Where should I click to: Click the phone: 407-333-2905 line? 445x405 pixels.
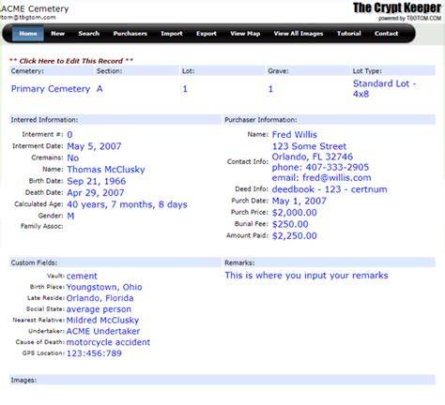pos(320,167)
